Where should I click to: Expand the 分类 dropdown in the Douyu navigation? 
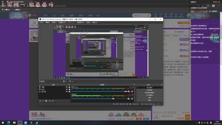click(63, 16)
